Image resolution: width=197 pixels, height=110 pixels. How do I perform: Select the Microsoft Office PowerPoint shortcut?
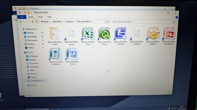[x=169, y=36]
